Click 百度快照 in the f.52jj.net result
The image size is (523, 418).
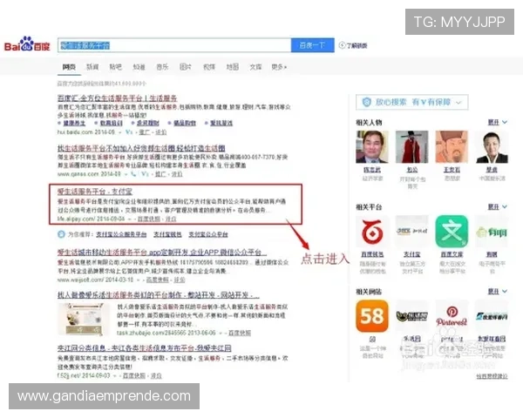pyautogui.click(x=134, y=375)
